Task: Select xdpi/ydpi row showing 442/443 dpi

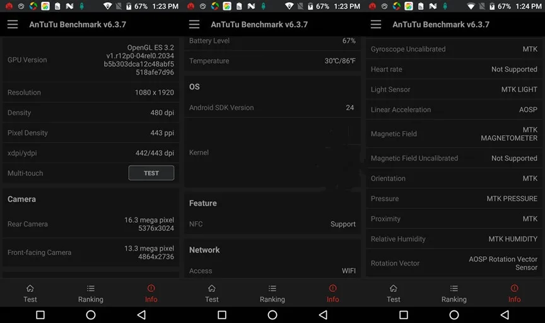Action: point(91,153)
